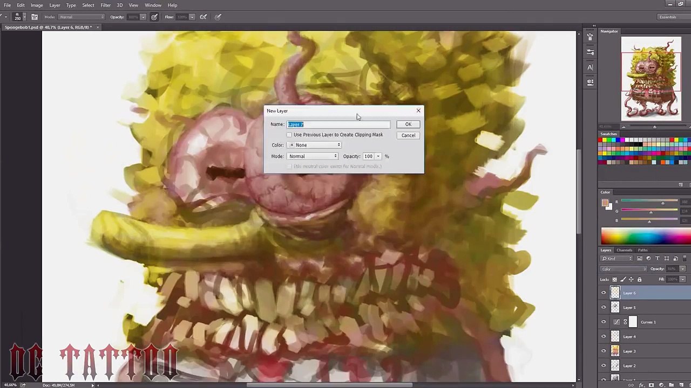Open the Image menu
This screenshot has width=691, height=388.
(37, 5)
